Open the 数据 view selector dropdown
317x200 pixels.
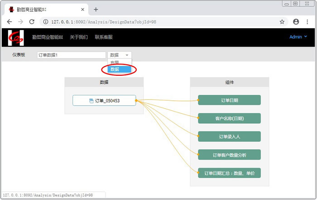120,55
